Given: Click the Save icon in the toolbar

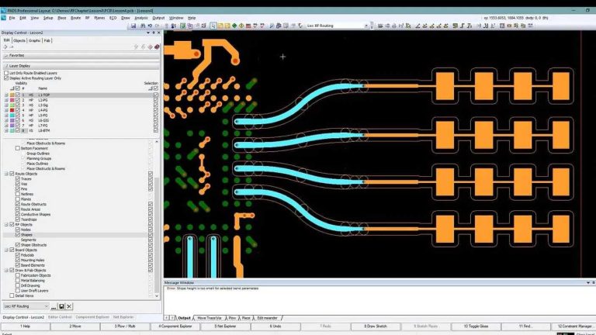Looking at the screenshot, I should pyautogui.click(x=133, y=26).
